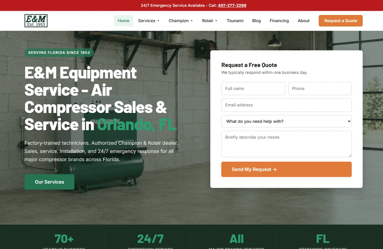The width and height of the screenshot is (383, 249).
Task: Focus the Full name field
Action: [253, 89]
